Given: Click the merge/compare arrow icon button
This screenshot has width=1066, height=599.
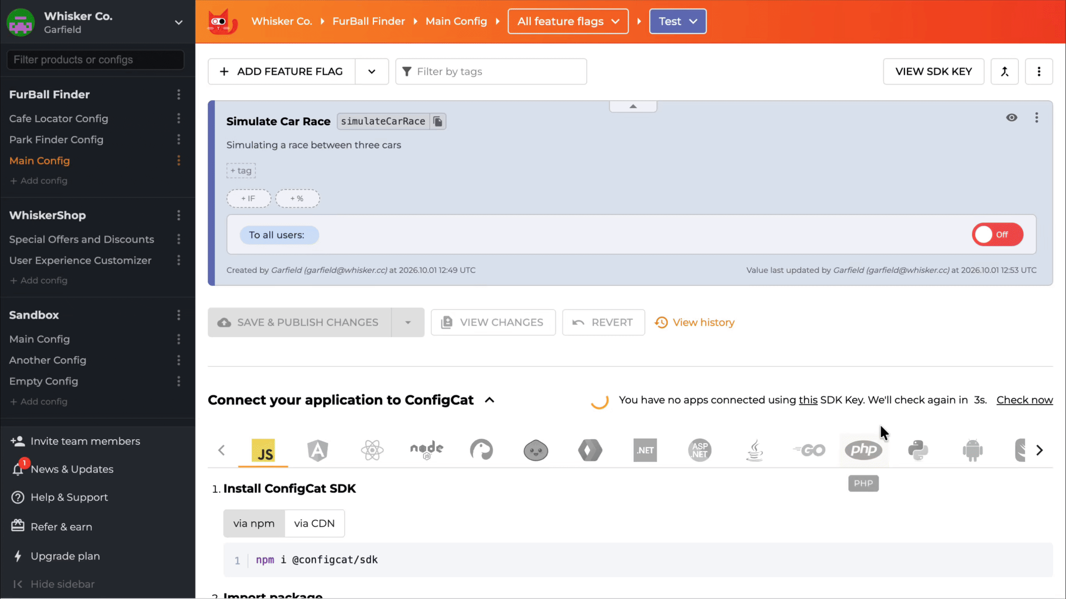Looking at the screenshot, I should [x=1005, y=72].
